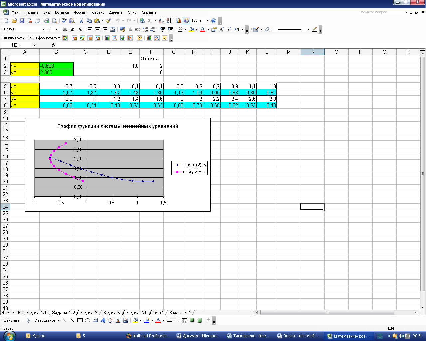
Task: Open Mathcad Professional from the taskbar
Action: coord(148,336)
